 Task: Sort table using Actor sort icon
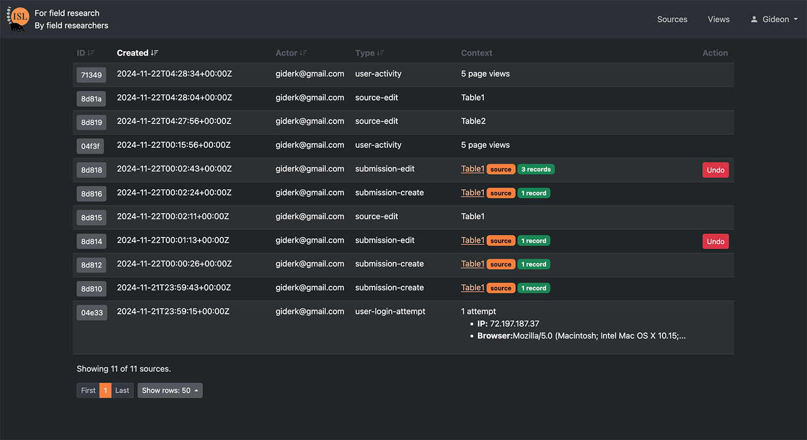[x=303, y=53]
